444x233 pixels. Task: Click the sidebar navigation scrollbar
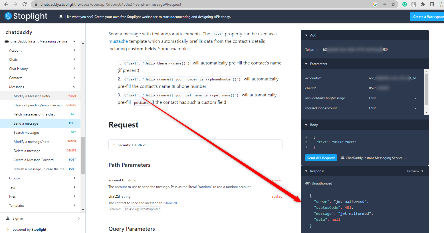(x=83, y=155)
